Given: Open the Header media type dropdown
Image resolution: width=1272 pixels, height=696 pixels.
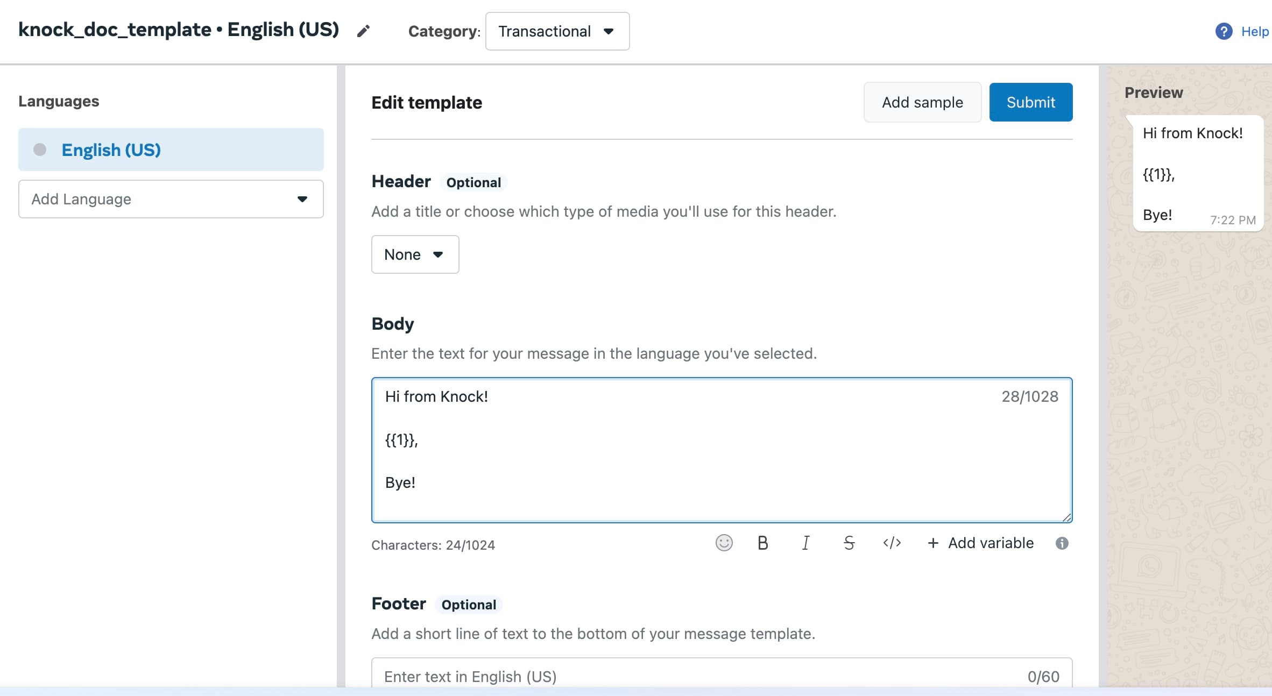Looking at the screenshot, I should coord(414,254).
